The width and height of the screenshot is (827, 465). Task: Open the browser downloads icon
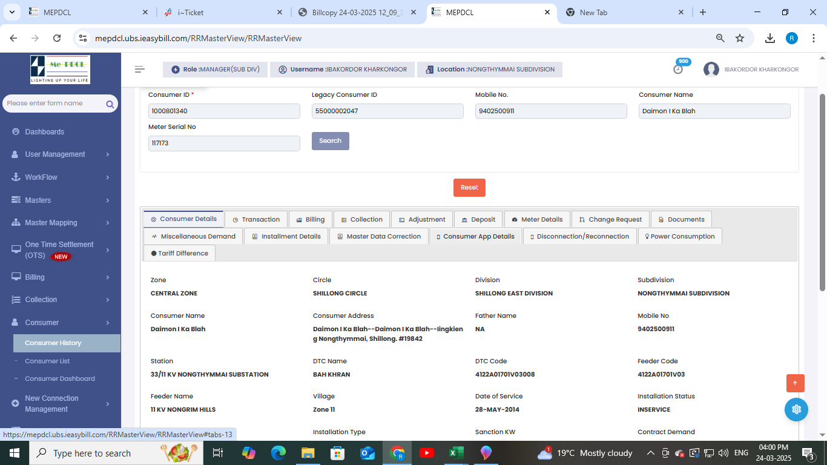[770, 38]
